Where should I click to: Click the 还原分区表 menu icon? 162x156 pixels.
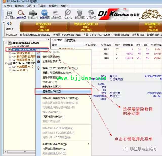(x=38, y=61)
